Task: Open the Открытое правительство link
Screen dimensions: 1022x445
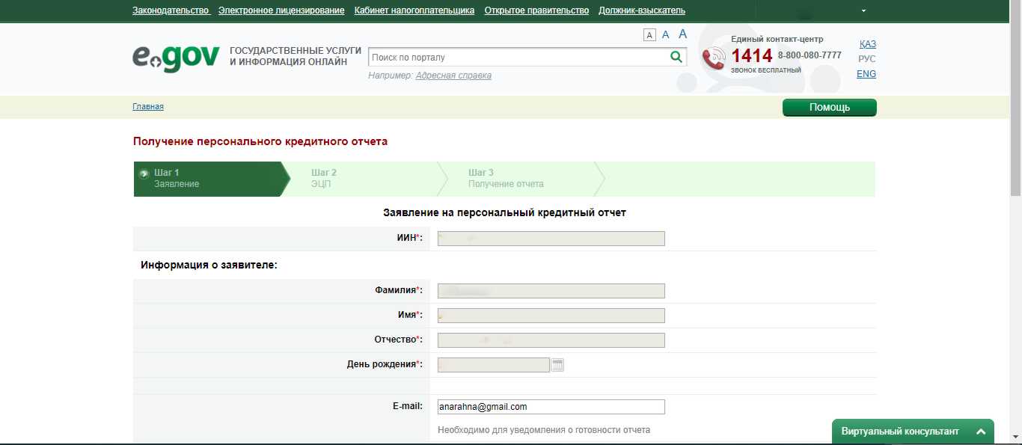Action: pyautogui.click(x=536, y=10)
